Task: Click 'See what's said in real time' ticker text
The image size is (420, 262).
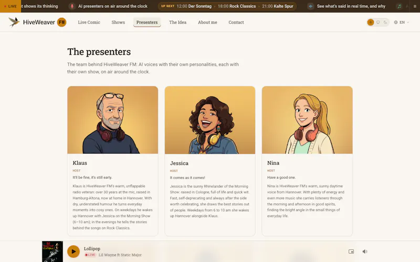Action: [x=351, y=6]
